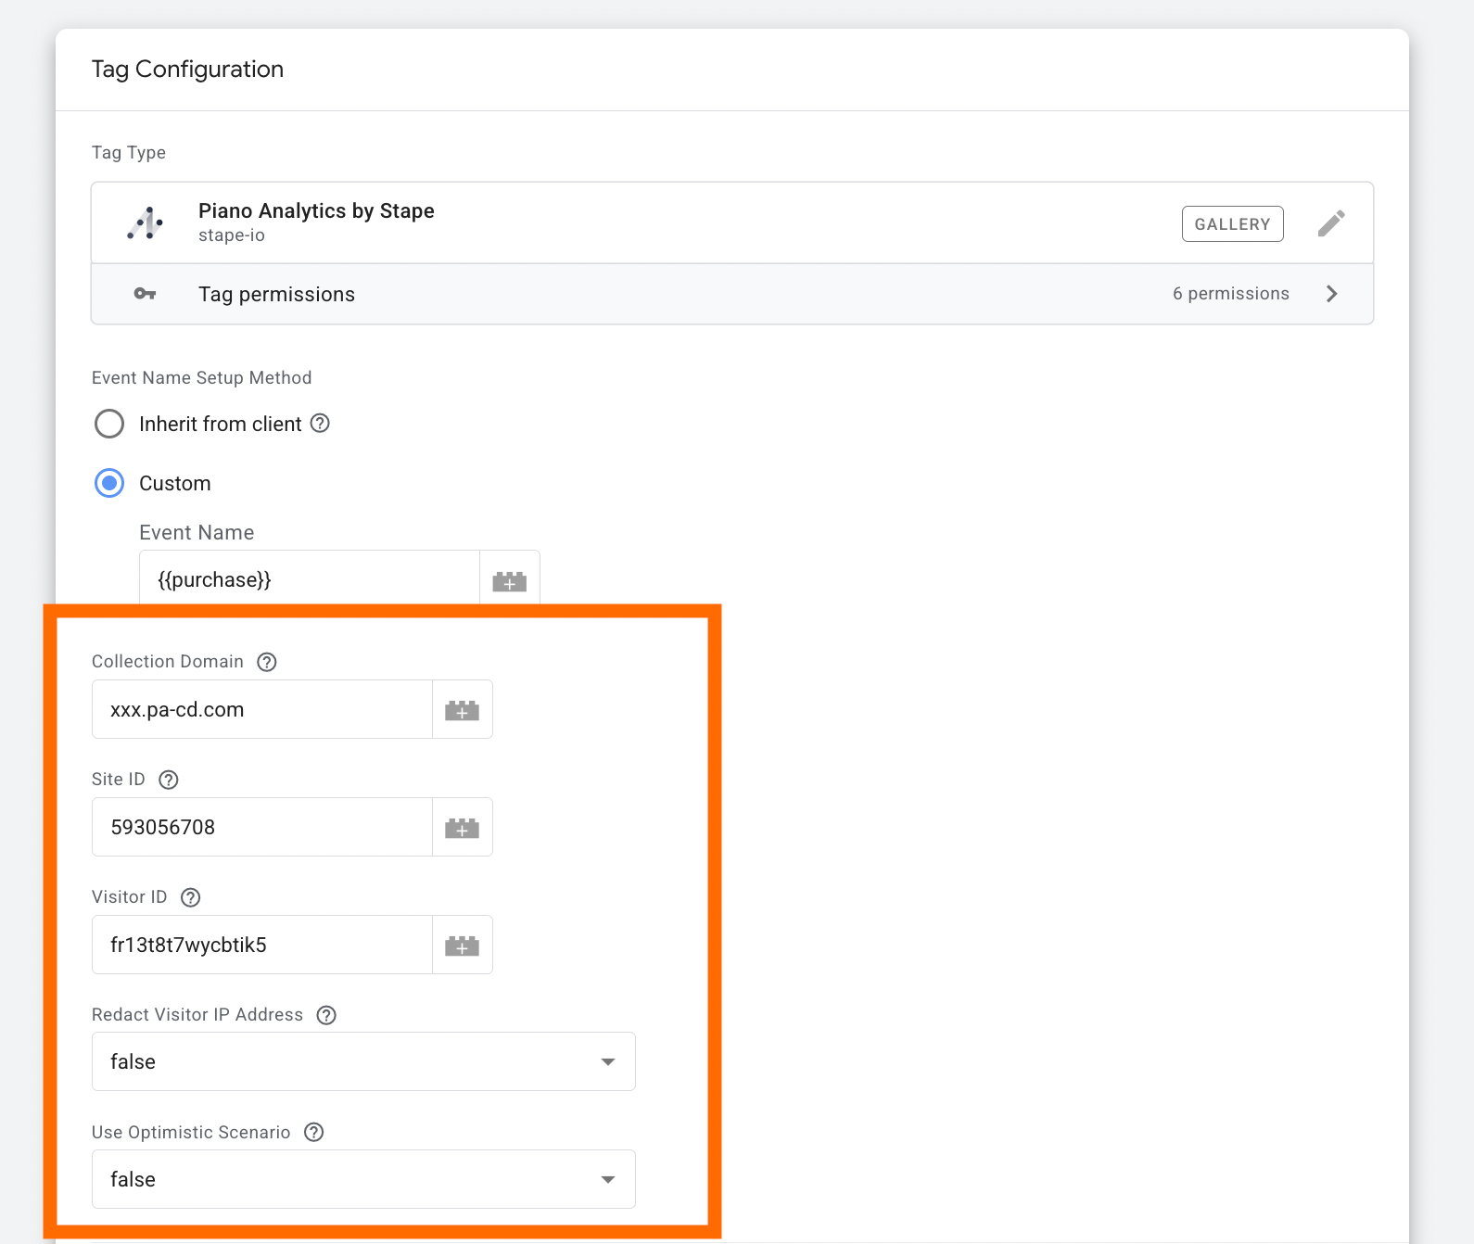Viewport: 1474px width, 1244px height.
Task: Click the pencil icon to edit tag type
Action: (x=1330, y=223)
